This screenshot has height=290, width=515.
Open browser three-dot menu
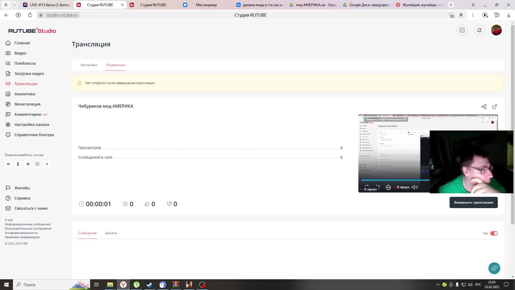coord(473,15)
